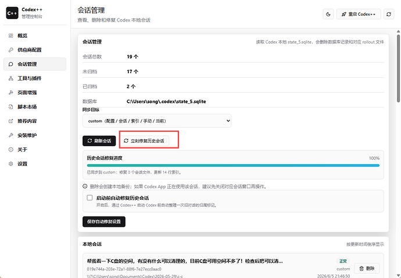The height and width of the screenshot is (278, 401).
Task: Click the wrench icon beside 页面增强
Action: [x=10, y=92]
